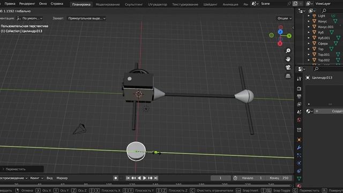343x193 pixels.
Task: Open the Tool properties tab (wrench-screwdriver icon)
Action: tap(299, 79)
